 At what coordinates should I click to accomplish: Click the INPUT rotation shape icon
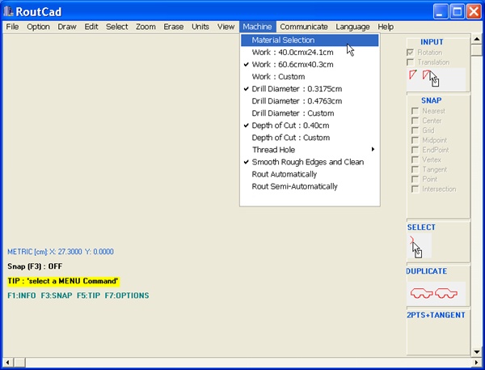coord(436,79)
